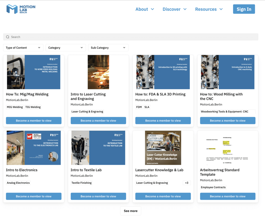Open the Type of Content filter dropdown
This screenshot has height=219, width=265.
(23, 48)
